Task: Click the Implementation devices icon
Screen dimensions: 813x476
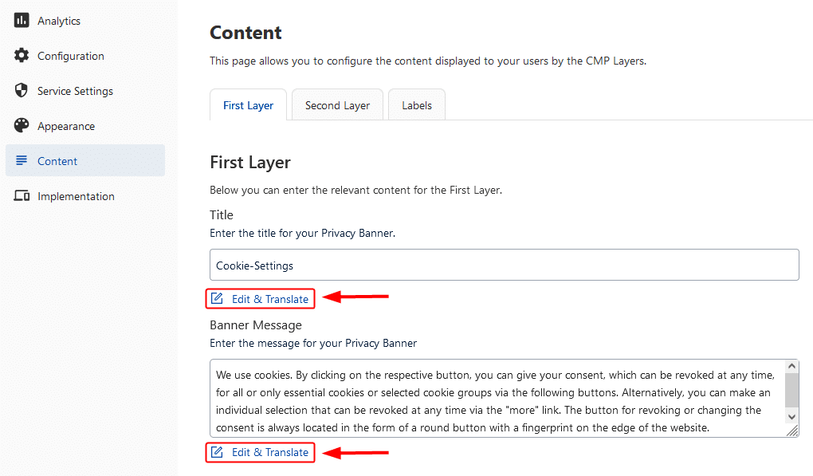Action: pos(22,196)
